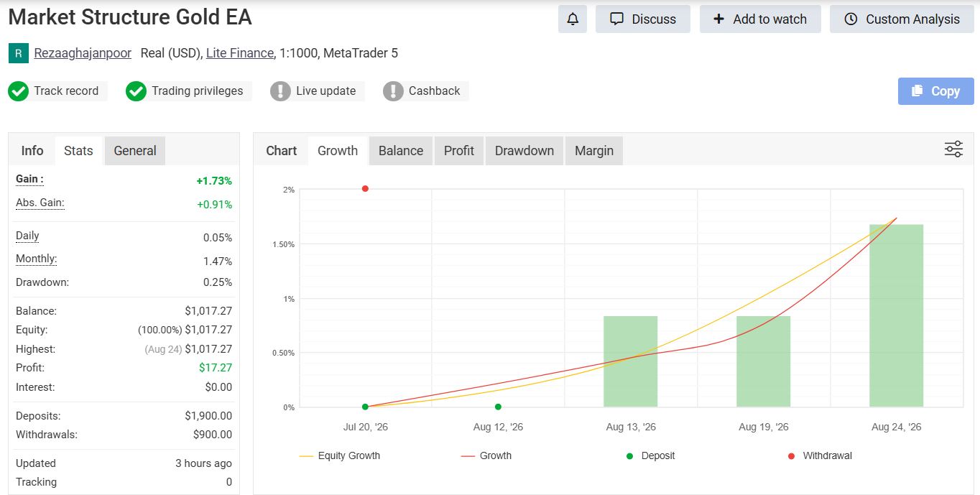Click the green R user avatar
Image resolution: width=980 pixels, height=495 pixels.
18,53
